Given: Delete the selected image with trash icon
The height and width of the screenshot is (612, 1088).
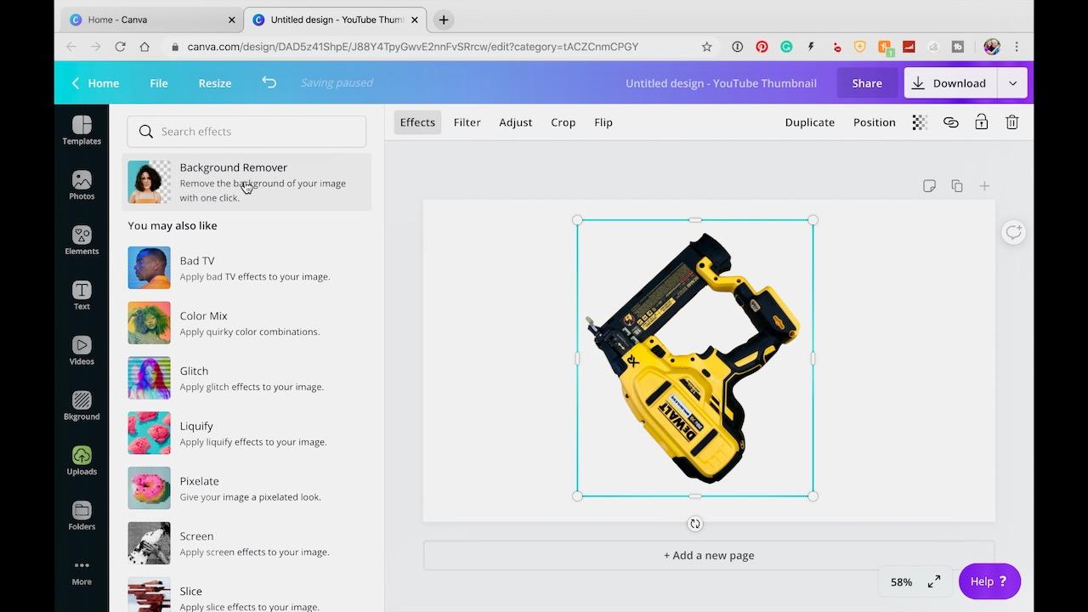Looking at the screenshot, I should point(1011,122).
